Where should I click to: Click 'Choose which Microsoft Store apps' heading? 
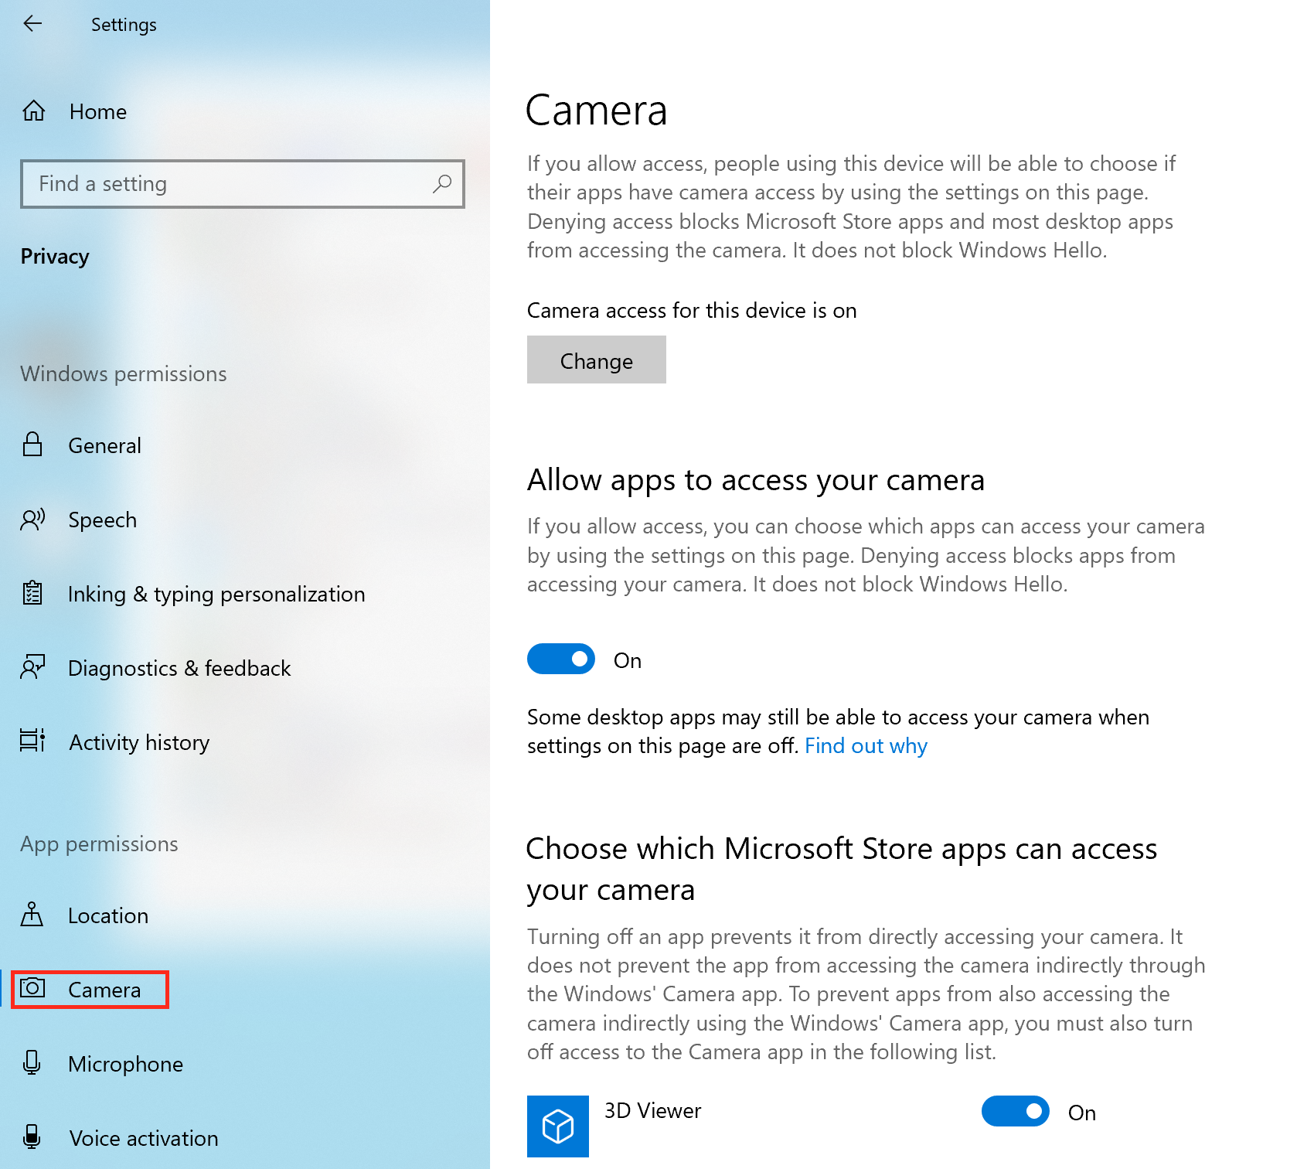click(x=842, y=869)
